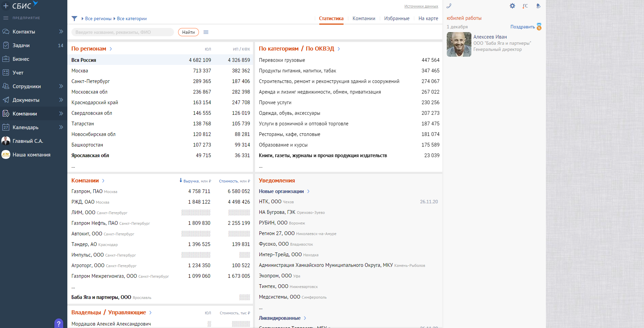This screenshot has width=644, height=328.
Task: Switch to the Избранные tab
Action: point(397,18)
